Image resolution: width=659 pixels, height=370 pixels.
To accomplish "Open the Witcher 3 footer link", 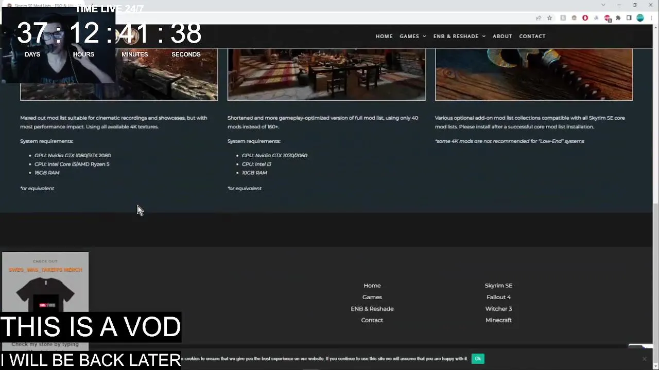I will click(x=498, y=309).
